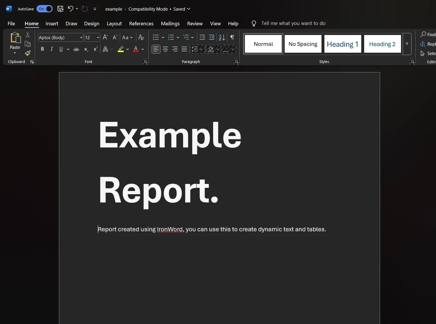Apply the Heading 1 style
The image size is (436, 324).
tap(342, 44)
